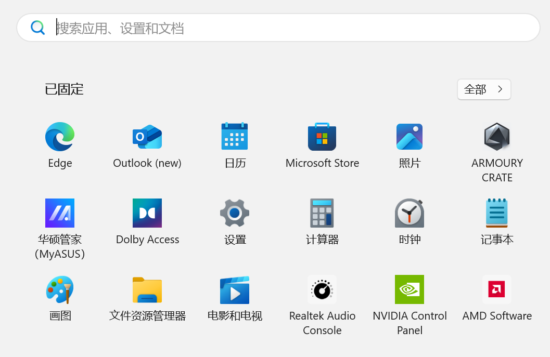Click the search box 搜索应用、设置和文档
Image resolution: width=550 pixels, height=357 pixels.
point(278,28)
